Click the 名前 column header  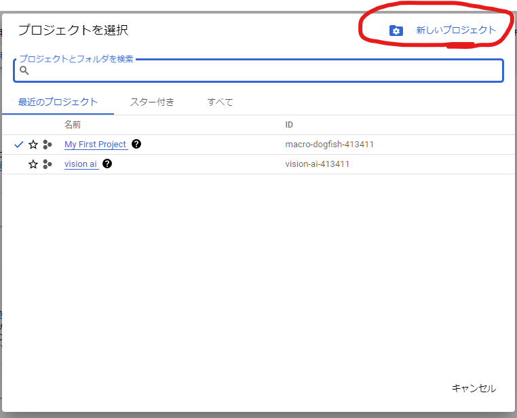(73, 125)
